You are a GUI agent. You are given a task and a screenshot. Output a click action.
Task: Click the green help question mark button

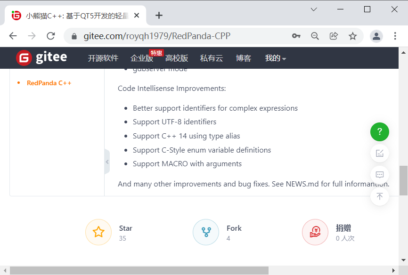[x=380, y=132]
